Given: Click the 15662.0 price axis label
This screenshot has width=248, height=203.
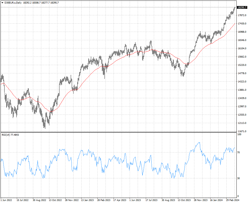Looking at the screenshot, I should (242, 57).
